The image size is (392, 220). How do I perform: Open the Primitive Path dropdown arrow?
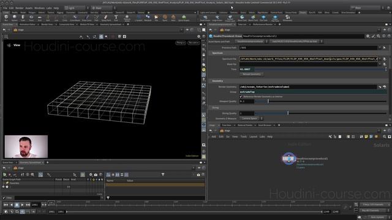click(380, 48)
